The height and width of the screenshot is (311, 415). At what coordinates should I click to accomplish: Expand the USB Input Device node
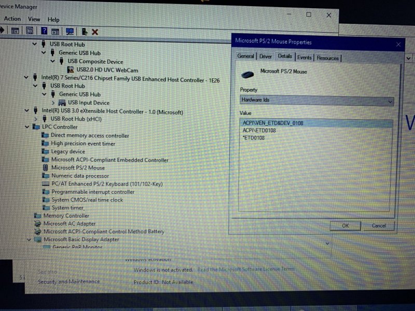pyautogui.click(x=53, y=103)
